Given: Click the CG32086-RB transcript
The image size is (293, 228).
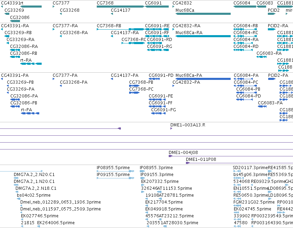Looking at the screenshot, I should tap(15, 57).
